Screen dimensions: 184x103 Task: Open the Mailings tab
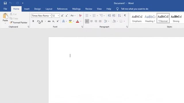(76, 9)
